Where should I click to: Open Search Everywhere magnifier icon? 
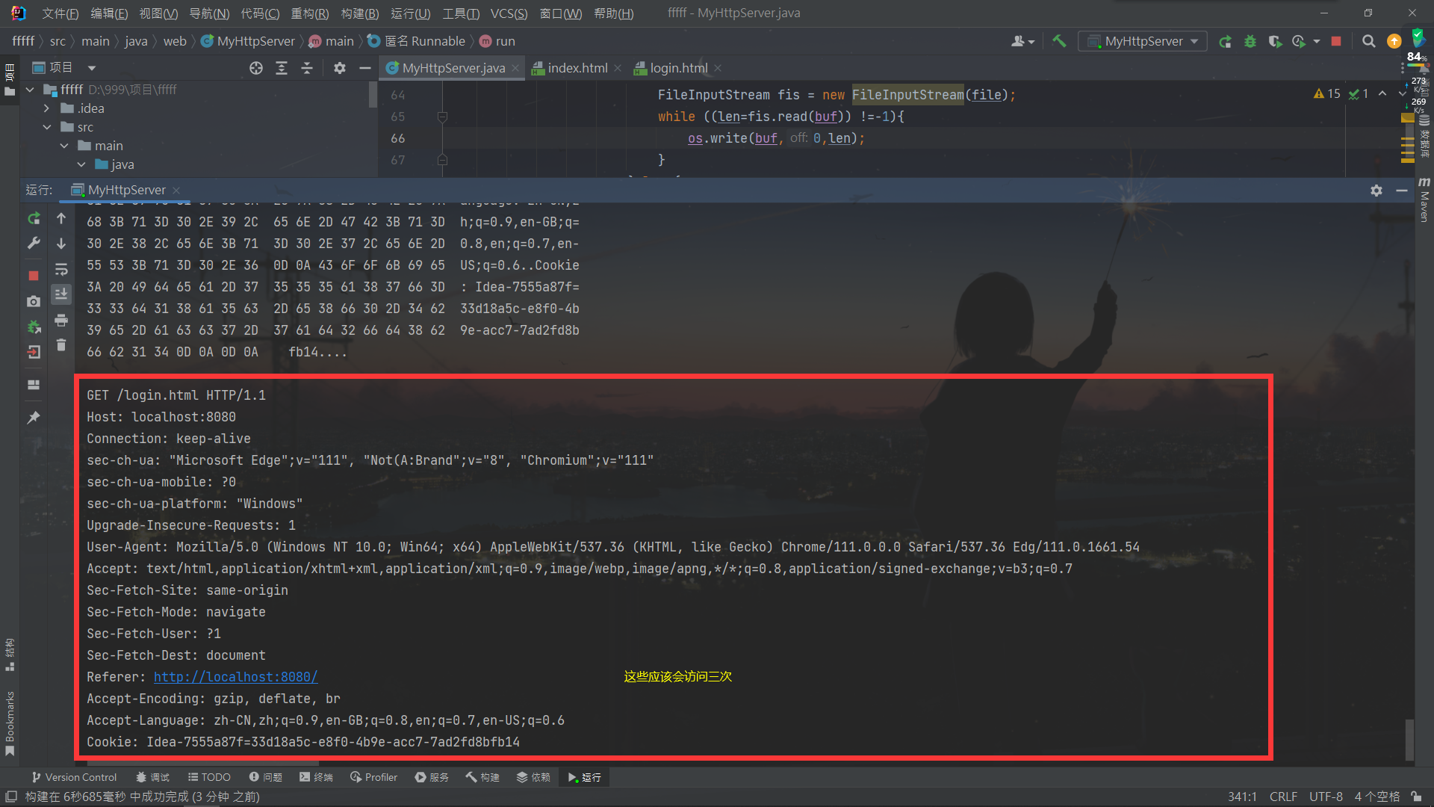(1368, 41)
